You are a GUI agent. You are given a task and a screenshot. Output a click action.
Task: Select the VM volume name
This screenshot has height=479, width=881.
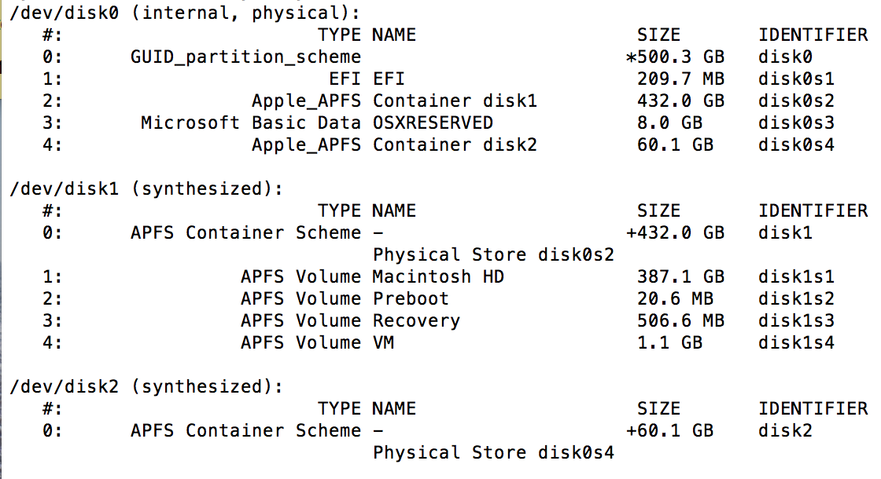(x=383, y=342)
